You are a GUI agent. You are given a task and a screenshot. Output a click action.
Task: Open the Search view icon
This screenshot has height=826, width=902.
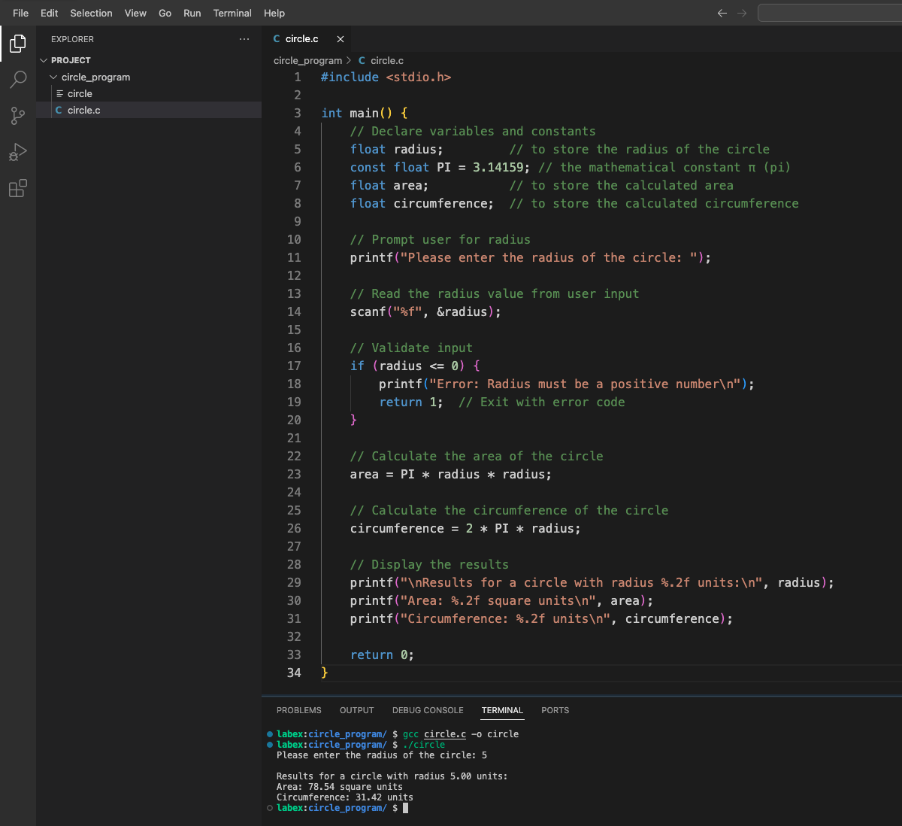pos(18,79)
